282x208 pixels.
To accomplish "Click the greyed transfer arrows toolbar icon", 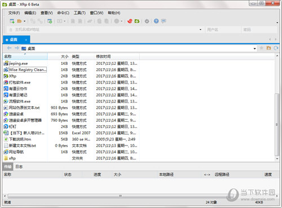I will point(90,21).
